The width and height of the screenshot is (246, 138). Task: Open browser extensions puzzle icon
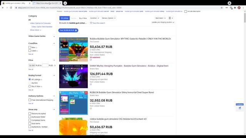[235, 8]
